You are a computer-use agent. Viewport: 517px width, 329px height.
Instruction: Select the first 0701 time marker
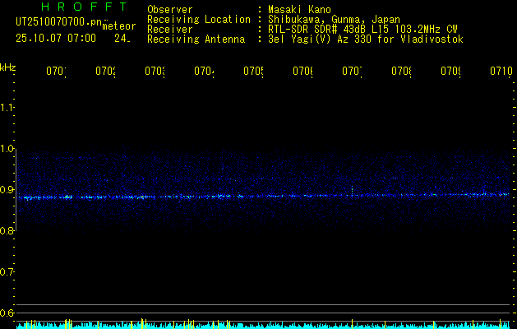coord(55,72)
